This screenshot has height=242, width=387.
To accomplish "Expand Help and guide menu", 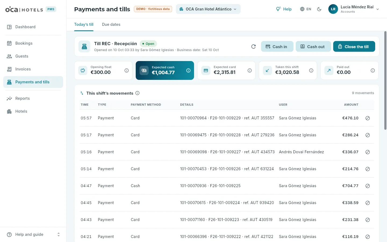I will click(33, 234).
